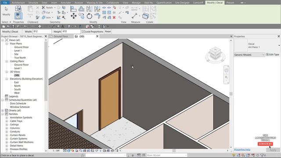Open the Select panel dropdown
Image resolution: width=281 pixels, height=158 pixels.
6,22
